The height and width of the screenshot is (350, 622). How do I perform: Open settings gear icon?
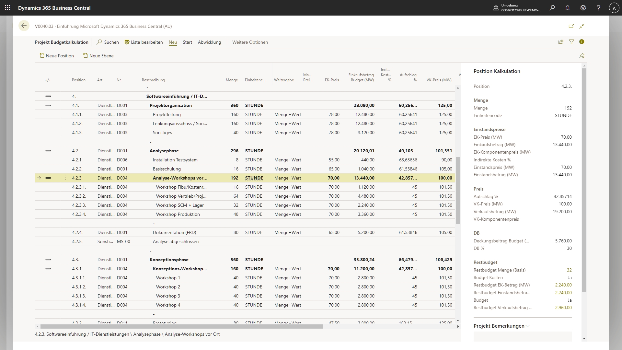coord(583,8)
